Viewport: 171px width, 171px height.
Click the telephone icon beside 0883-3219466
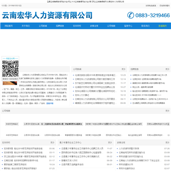point(131,15)
